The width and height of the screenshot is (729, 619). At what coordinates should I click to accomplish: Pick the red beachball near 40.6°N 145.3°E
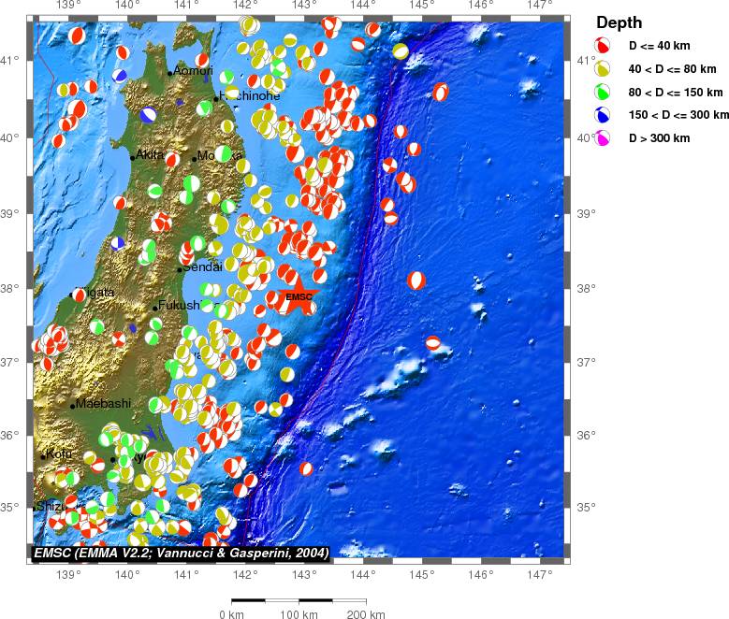[441, 92]
